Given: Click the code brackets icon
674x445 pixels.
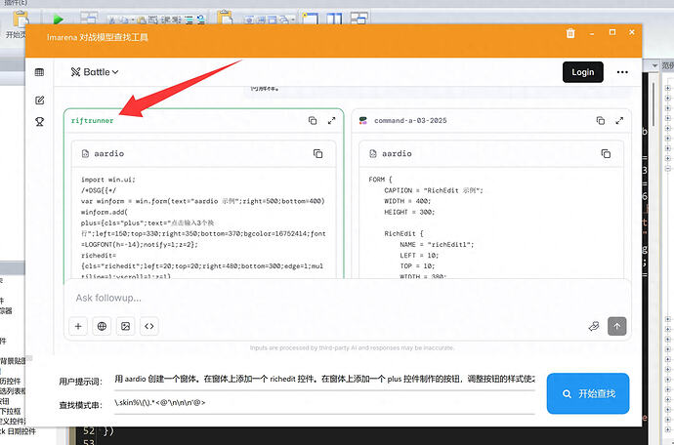Looking at the screenshot, I should [x=149, y=327].
